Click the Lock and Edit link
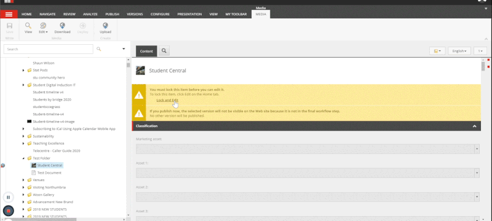Viewport: 492px width, 221px height. (x=167, y=100)
